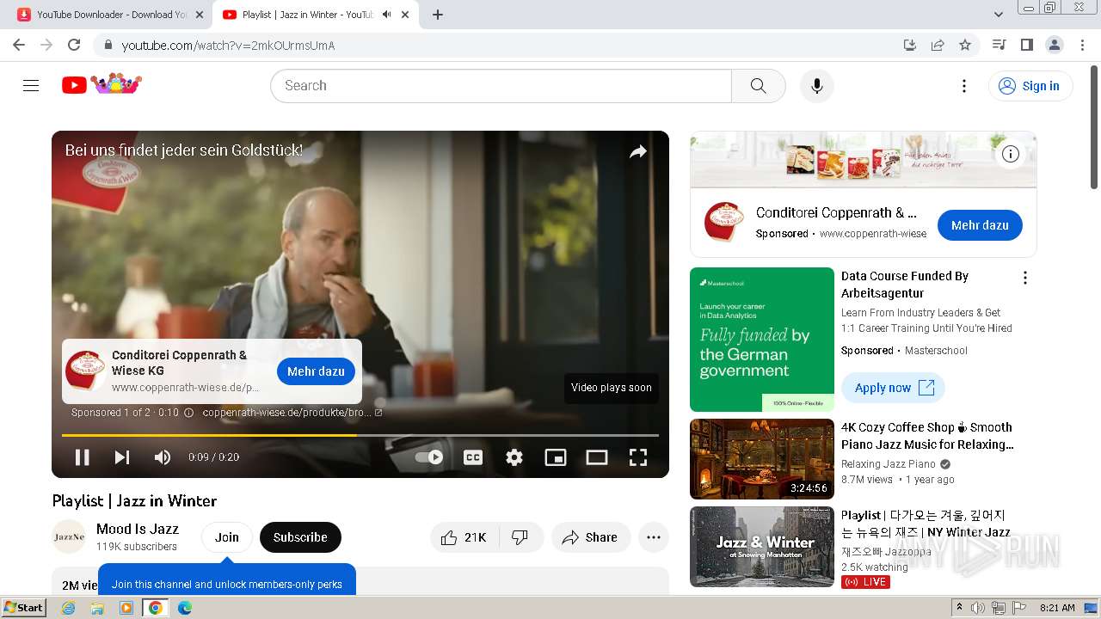Switch to YouTube Downloader tab
Image resolution: width=1101 pixels, height=619 pixels.
click(110, 15)
